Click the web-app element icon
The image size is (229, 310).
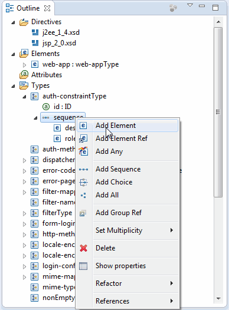[35, 64]
